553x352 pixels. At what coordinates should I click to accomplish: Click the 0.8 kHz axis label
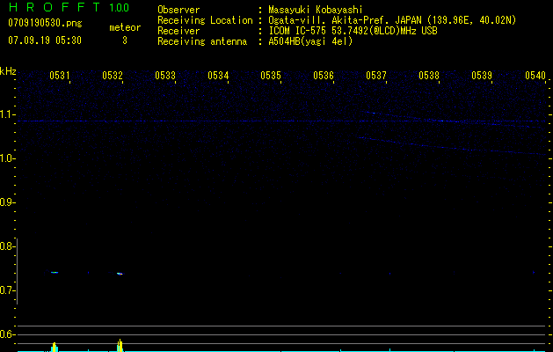tap(7, 246)
